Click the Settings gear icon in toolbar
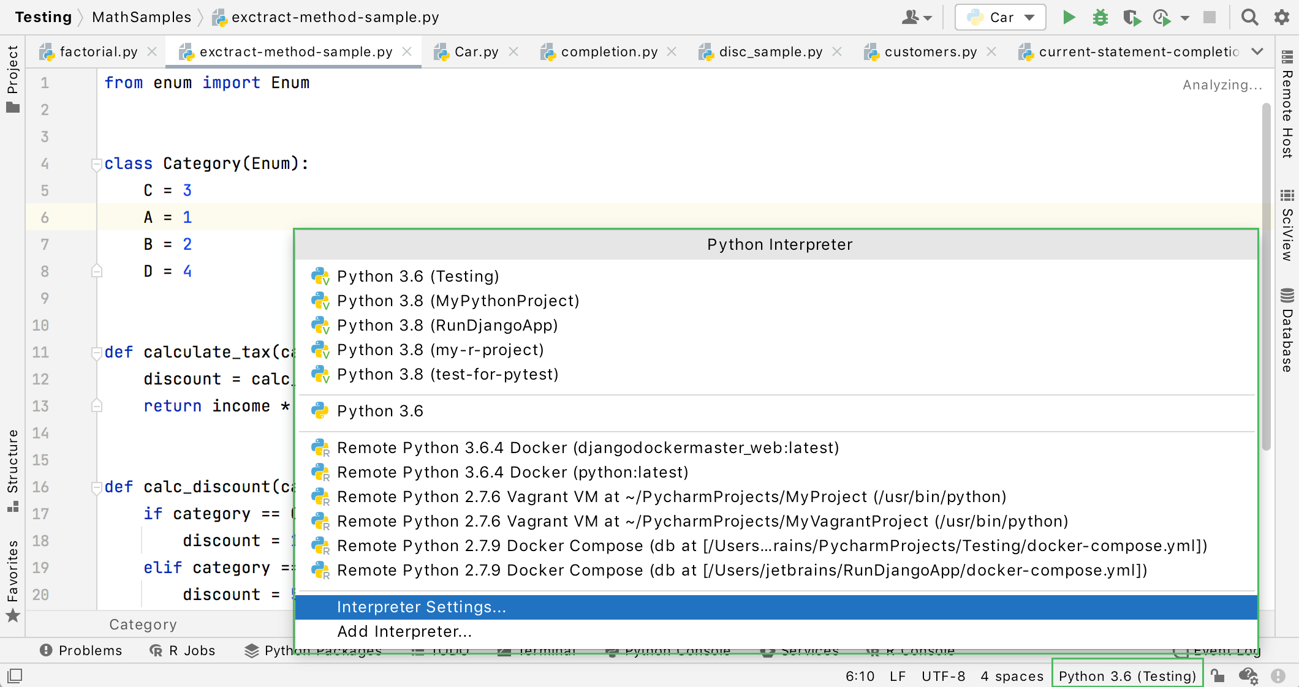This screenshot has height=687, width=1299. (1282, 17)
